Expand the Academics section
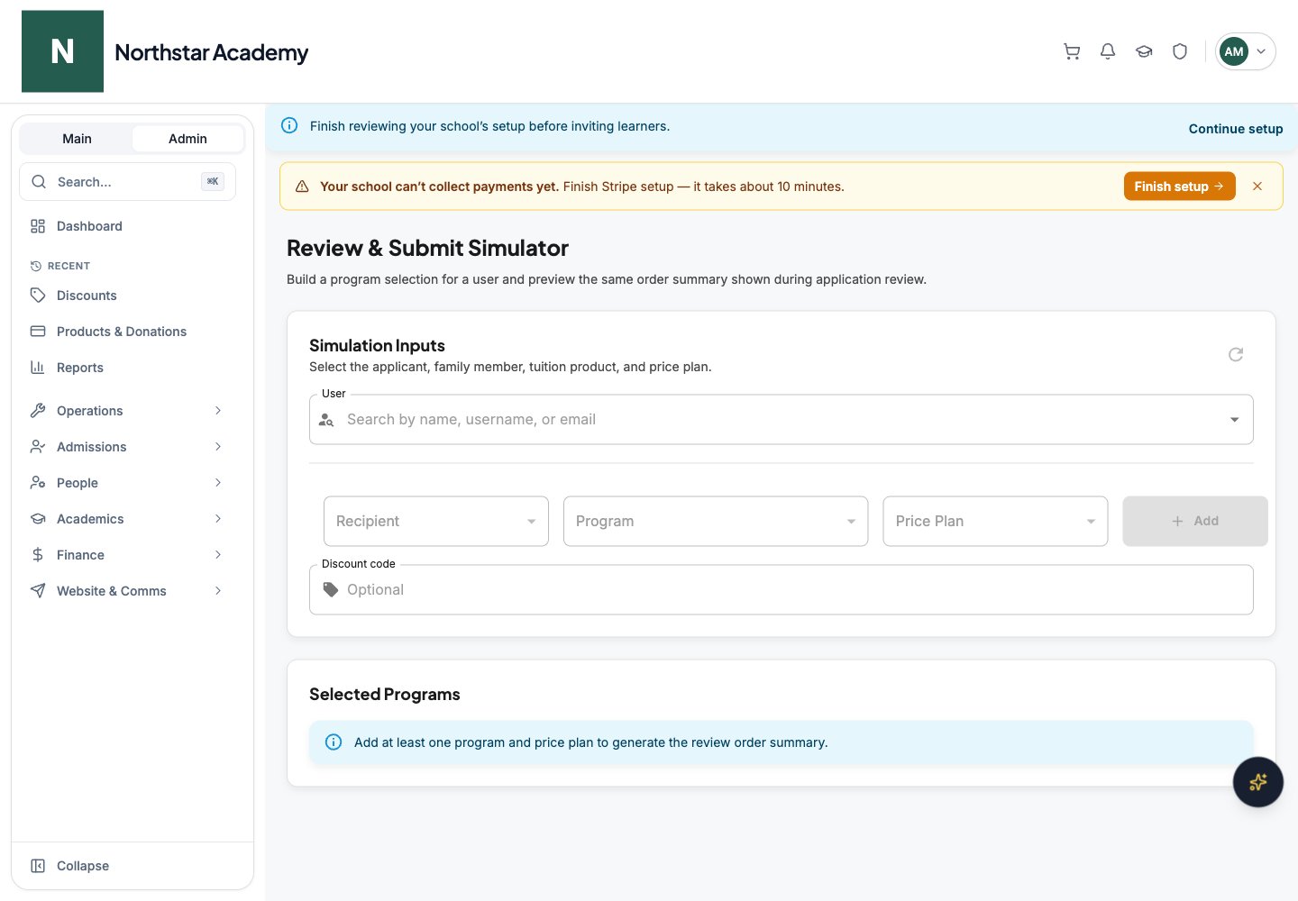This screenshot has width=1298, height=901. pos(127,519)
